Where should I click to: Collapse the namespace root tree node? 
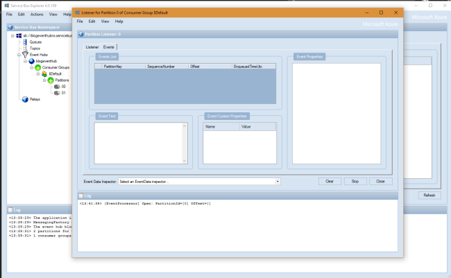[12, 35]
